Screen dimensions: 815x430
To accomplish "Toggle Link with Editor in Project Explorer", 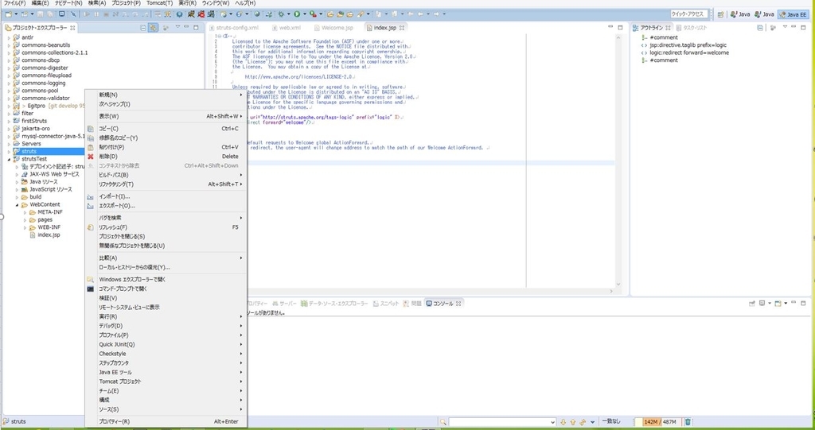I will pos(153,28).
